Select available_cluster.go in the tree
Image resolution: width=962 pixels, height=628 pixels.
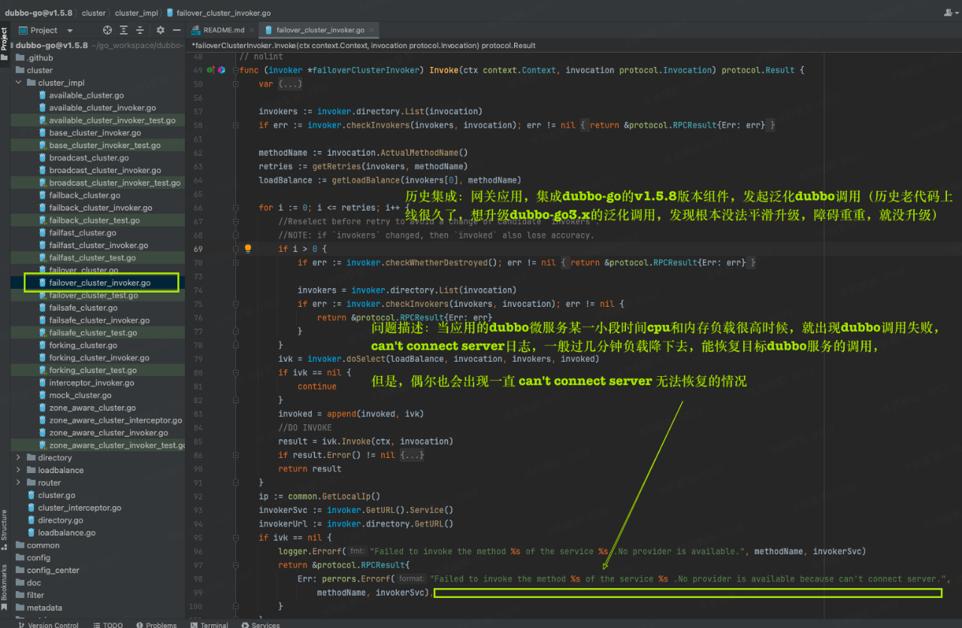86,96
